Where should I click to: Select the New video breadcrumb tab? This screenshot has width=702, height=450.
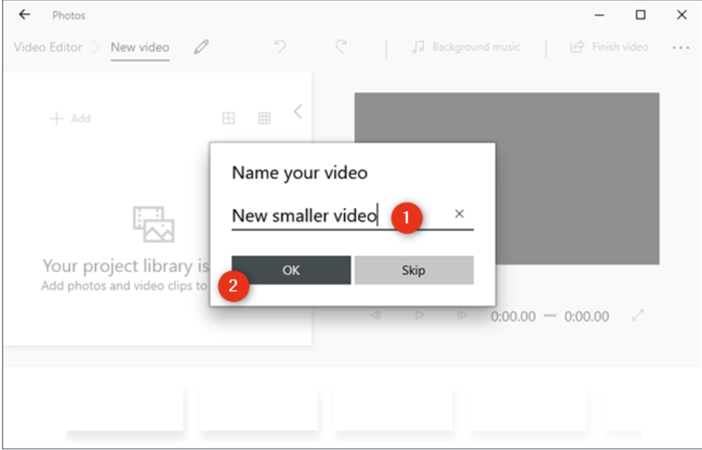[x=140, y=47]
